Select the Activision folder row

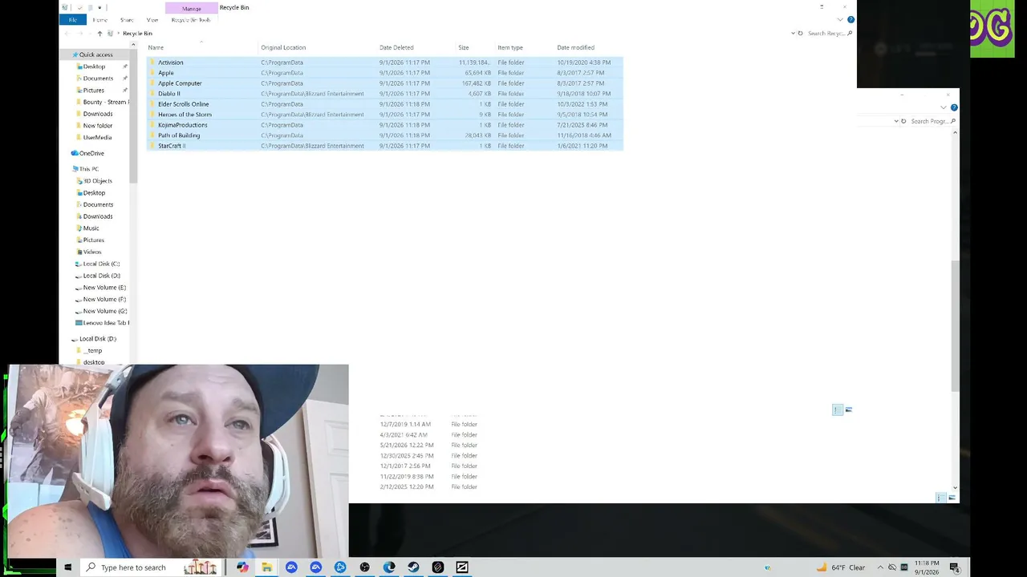click(385, 63)
